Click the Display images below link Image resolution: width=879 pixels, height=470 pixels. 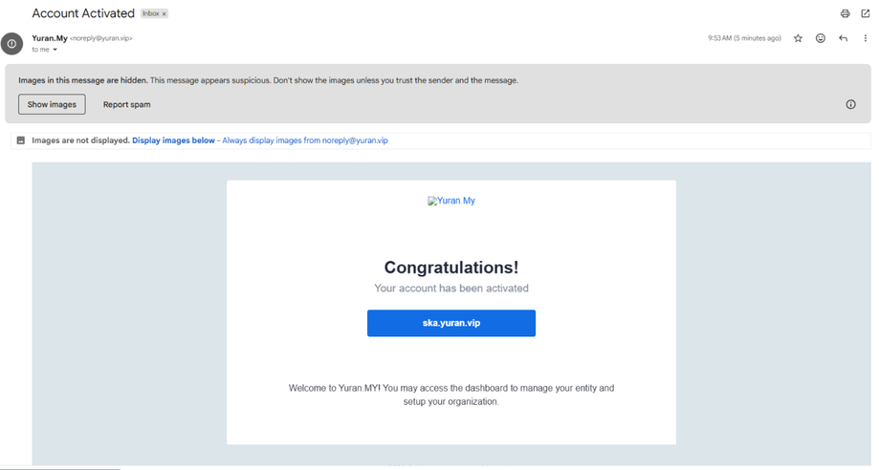(x=173, y=140)
